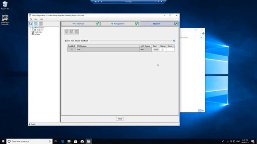
Task: Open Task View from taskbar
Action: click(x=56, y=141)
